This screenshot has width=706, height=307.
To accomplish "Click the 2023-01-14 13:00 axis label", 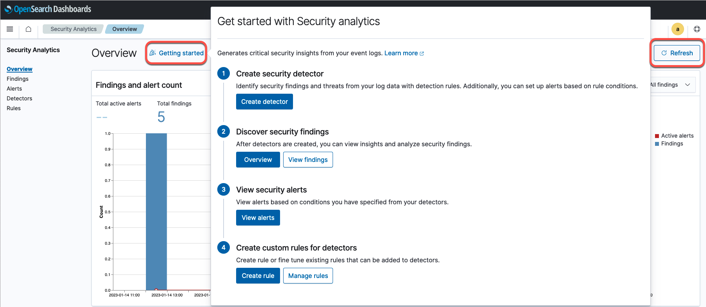I will click(x=167, y=295).
